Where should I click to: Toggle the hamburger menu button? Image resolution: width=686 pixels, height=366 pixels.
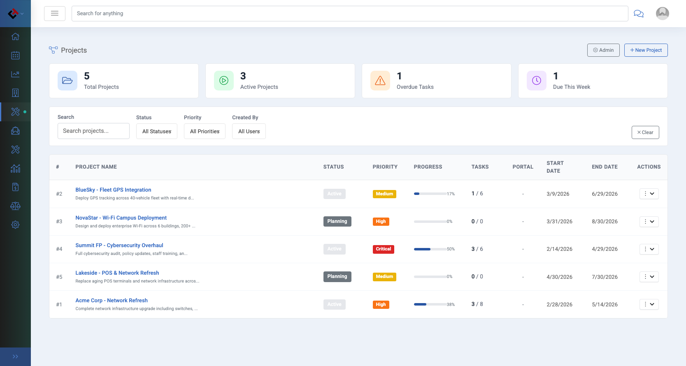tap(55, 14)
